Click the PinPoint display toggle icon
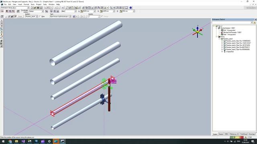The width and height of the screenshot is (257, 144). coord(2,11)
